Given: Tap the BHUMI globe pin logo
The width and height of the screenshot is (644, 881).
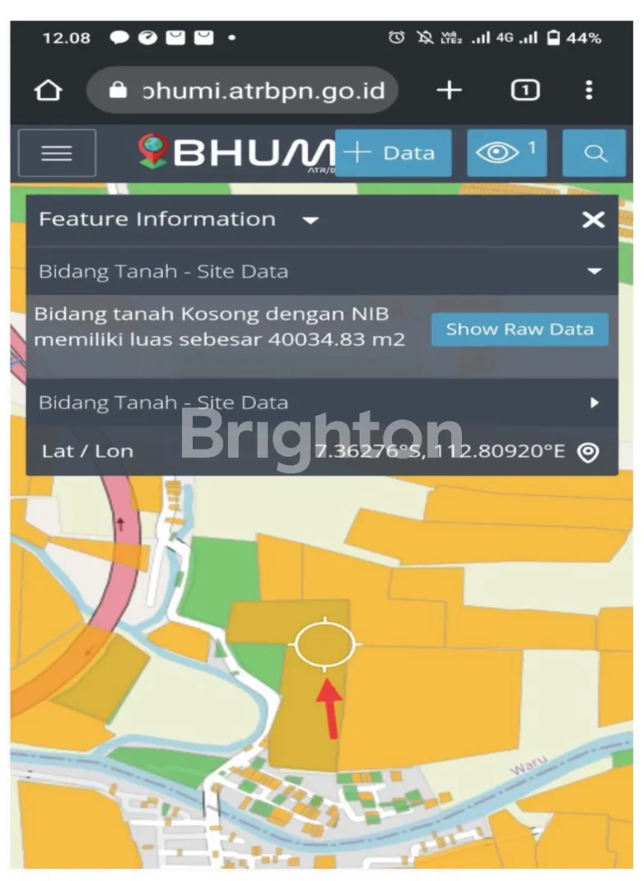Looking at the screenshot, I should coord(153,151).
